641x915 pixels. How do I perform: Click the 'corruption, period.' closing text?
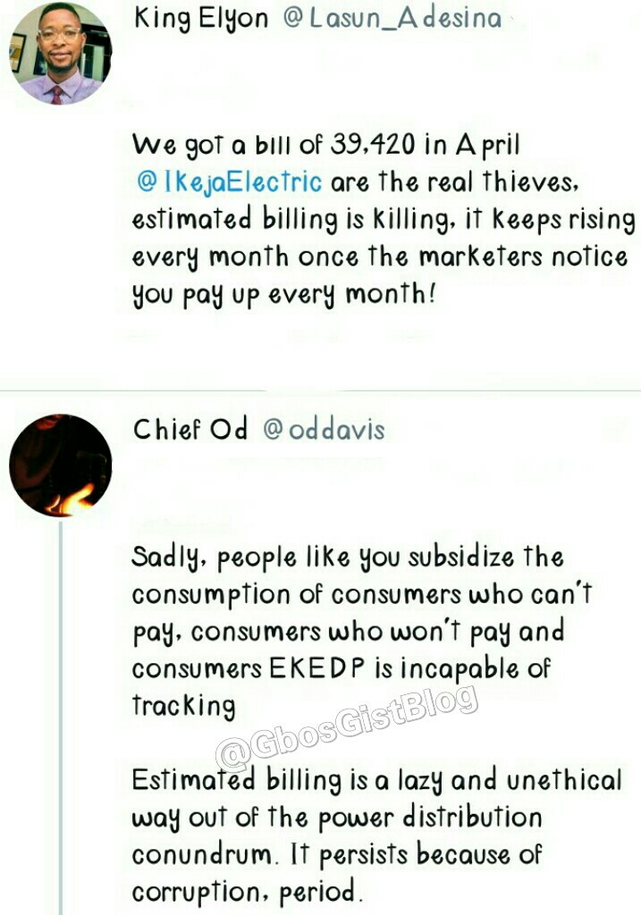(x=248, y=892)
